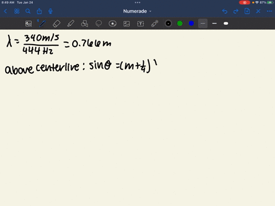Open the Elements star sticker tool
Screen dimensions: 275x206
pyautogui.click(x=112, y=23)
